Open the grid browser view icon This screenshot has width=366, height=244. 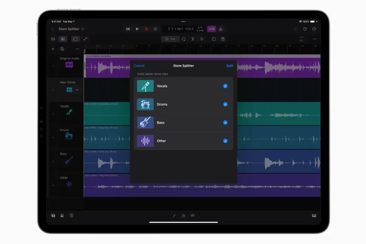tap(53, 39)
